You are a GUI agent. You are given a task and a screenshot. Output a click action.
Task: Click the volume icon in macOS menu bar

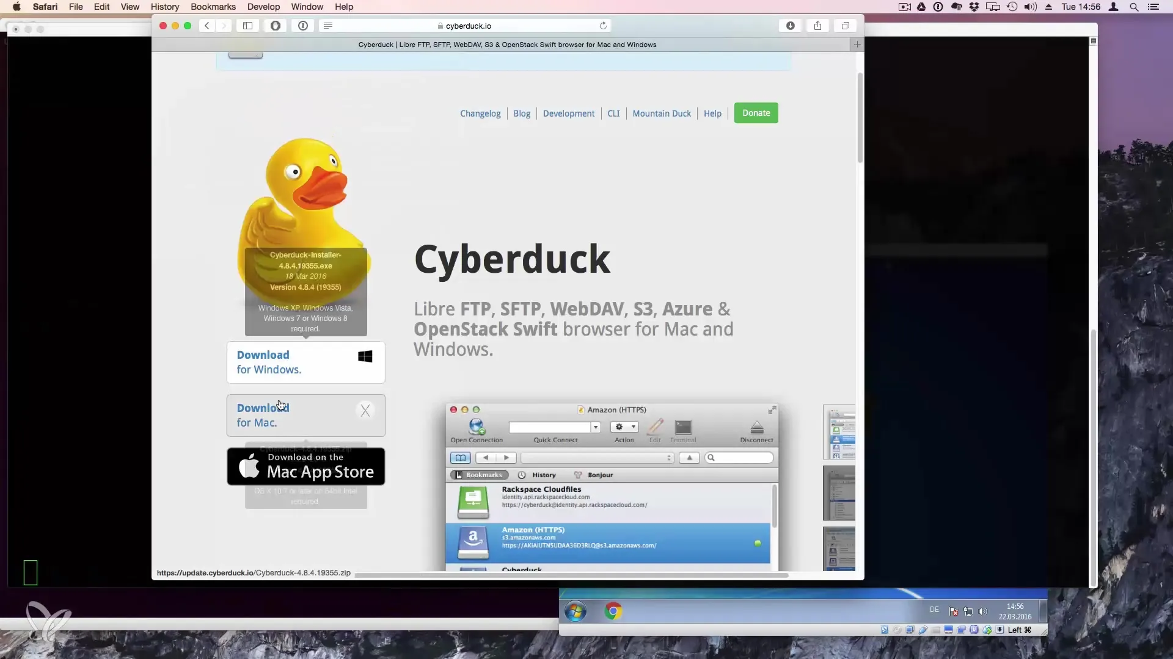click(x=1030, y=7)
